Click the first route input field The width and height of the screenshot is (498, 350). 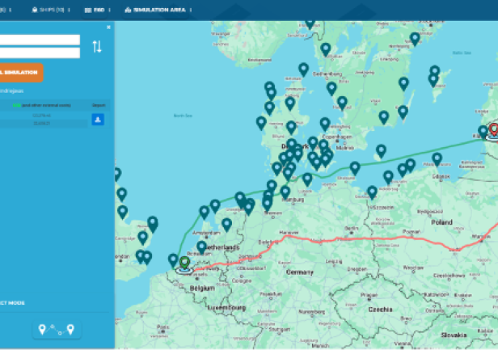tap(40, 40)
